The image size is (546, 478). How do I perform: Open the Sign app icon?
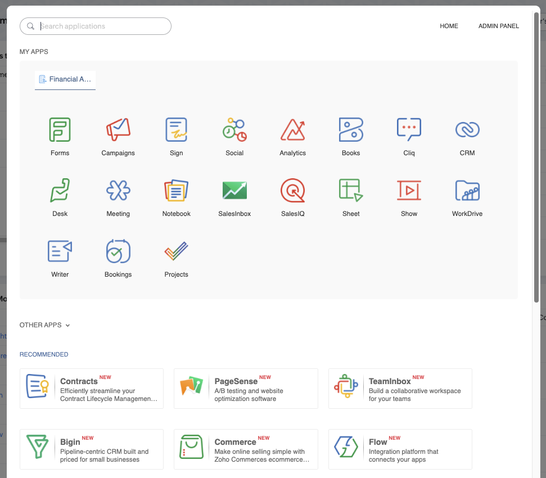(176, 130)
